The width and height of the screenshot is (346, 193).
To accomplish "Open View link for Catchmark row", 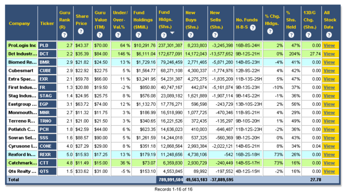I will (x=329, y=163).
